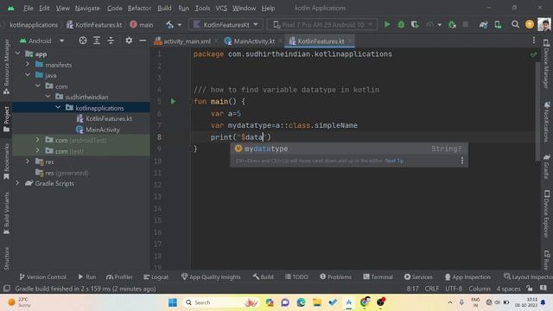This screenshot has height=311, width=553.
Task: Toggle tool window bars icon bottom-left
Action: pyautogui.click(x=6, y=289)
